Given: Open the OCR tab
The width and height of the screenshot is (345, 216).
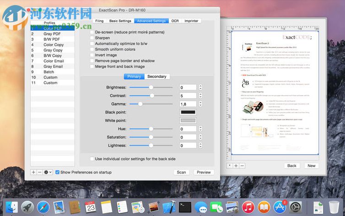Looking at the screenshot, I should (x=175, y=21).
